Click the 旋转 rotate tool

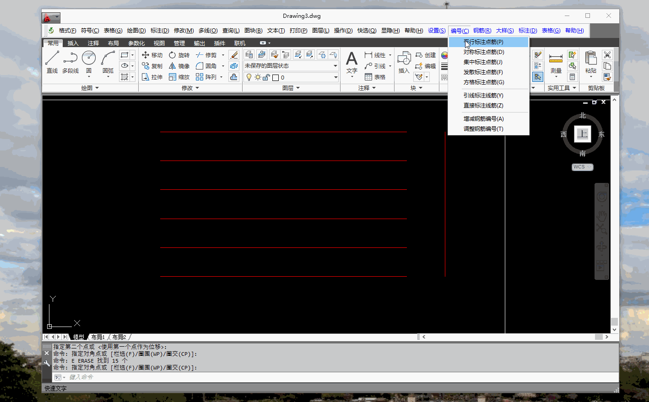(x=179, y=55)
